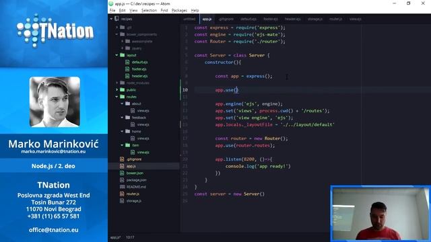Click the home folder icon
The width and height of the screenshot is (431, 242).
pos(128,131)
